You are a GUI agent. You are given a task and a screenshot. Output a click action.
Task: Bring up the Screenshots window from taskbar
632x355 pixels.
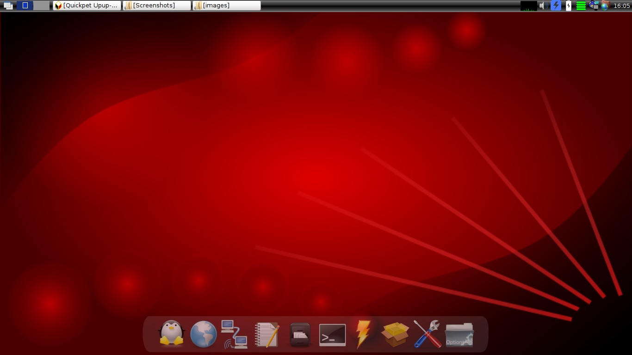point(157,6)
